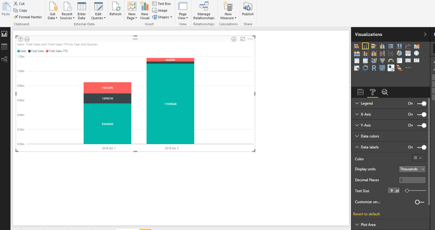435x230 pixels.
Task: Click the Enter Data button
Action: tap(81, 11)
